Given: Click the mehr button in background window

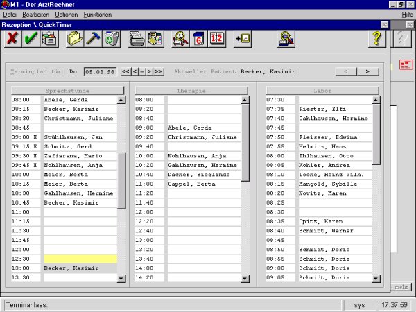Looking at the screenshot, I should [401, 287].
